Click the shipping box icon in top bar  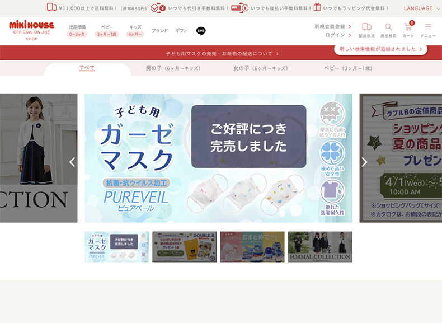(51, 7)
